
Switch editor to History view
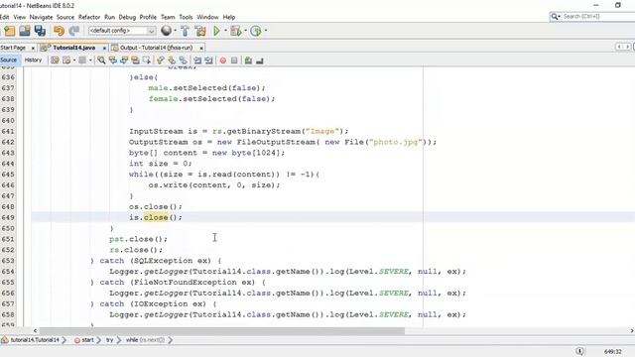click(x=33, y=59)
